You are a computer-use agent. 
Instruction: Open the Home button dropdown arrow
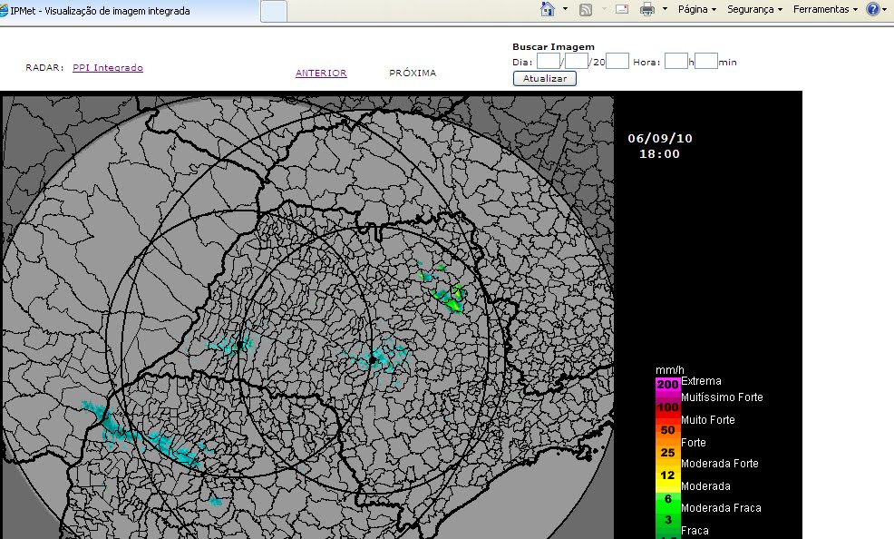(565, 9)
